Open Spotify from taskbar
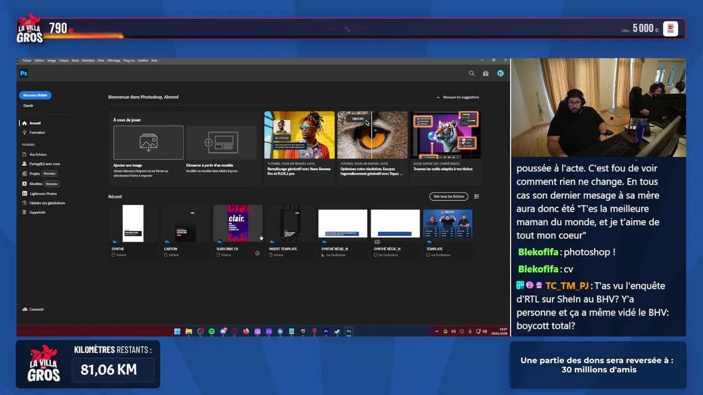The height and width of the screenshot is (395, 703). pyautogui.click(x=211, y=331)
